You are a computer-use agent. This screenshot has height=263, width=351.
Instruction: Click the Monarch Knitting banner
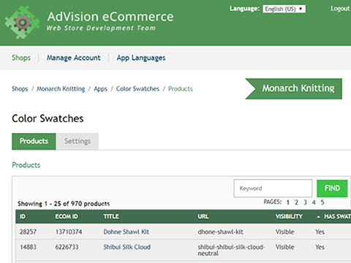(293, 88)
